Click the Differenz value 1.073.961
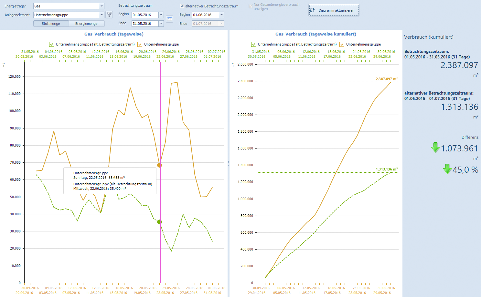The image size is (481, 297). tap(459, 148)
